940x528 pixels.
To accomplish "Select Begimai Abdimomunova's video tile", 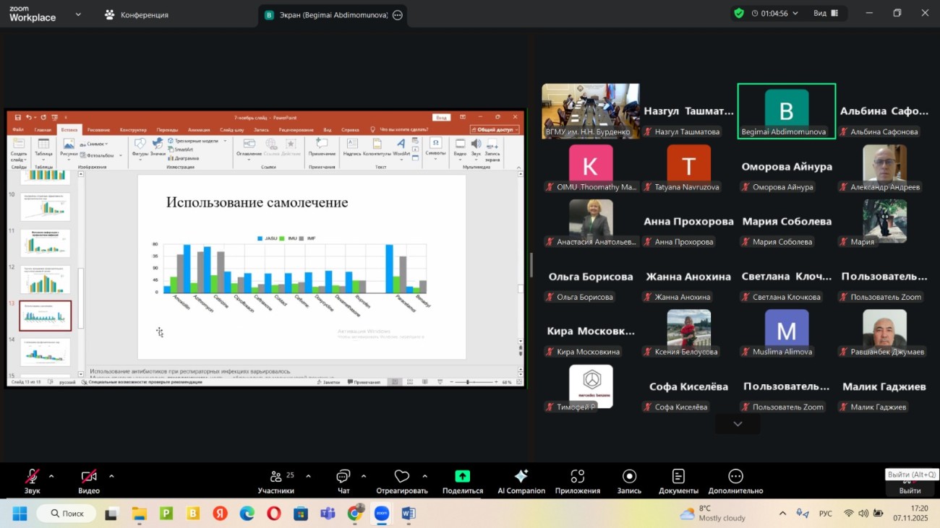I will click(x=786, y=111).
